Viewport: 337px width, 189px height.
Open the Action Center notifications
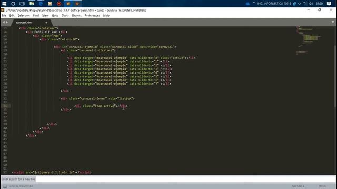coord(329,4)
